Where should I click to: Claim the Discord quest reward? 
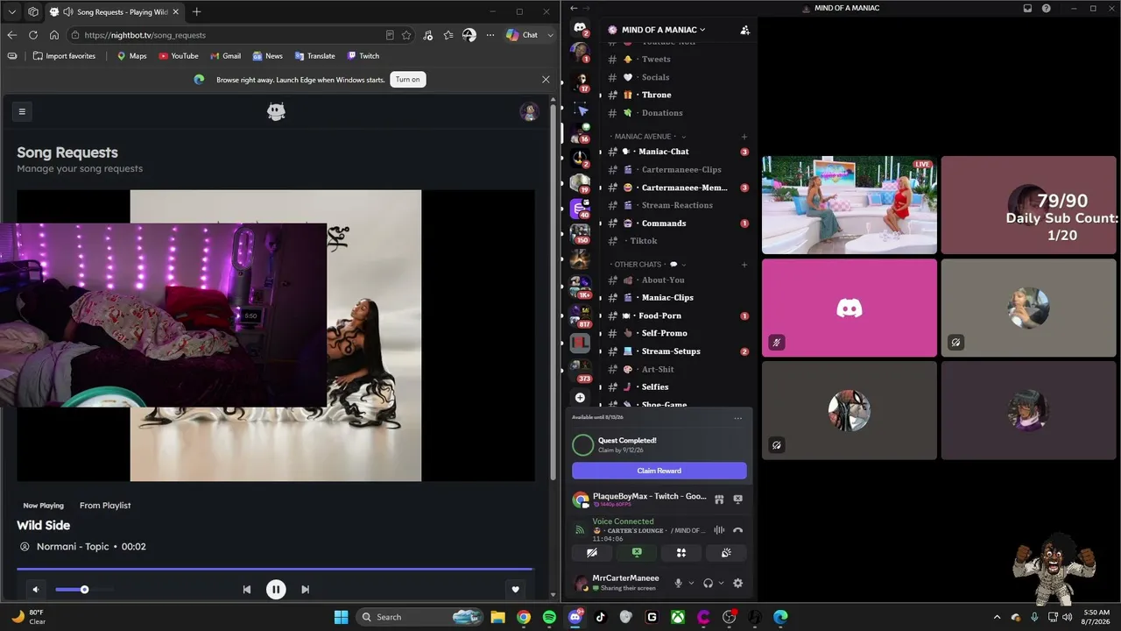[659, 471]
